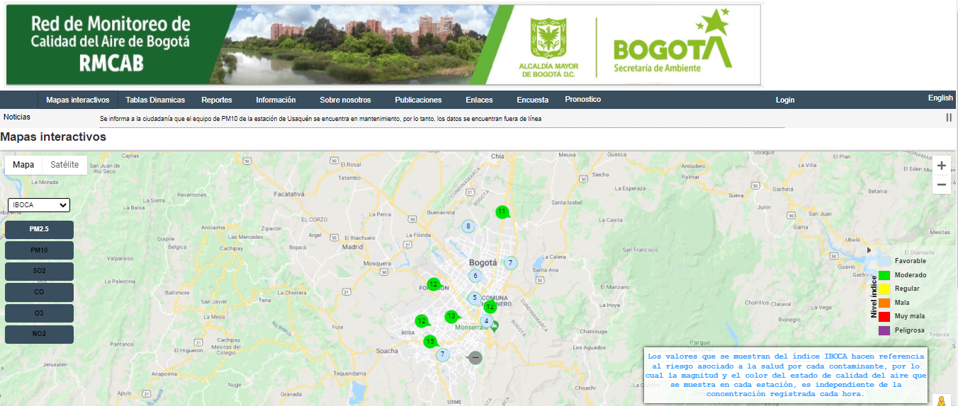Collapse the Nivel índice legend arrow
The image size is (958, 406).
coord(869,250)
